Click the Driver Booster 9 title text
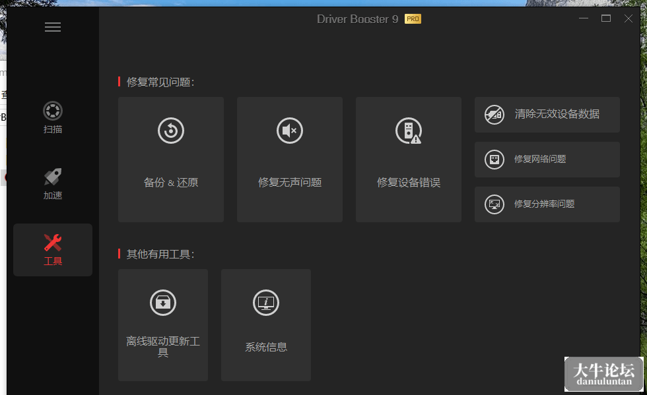 pos(357,19)
